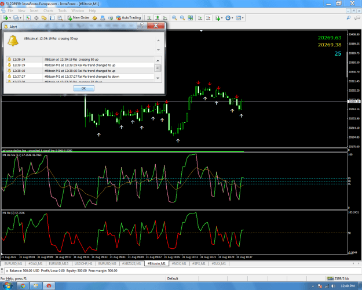Show the Market Watch window icon
The height and width of the screenshot is (290, 362).
[28, 18]
